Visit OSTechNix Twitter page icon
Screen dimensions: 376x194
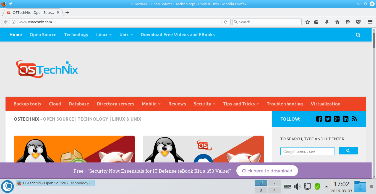pyautogui.click(x=328, y=119)
